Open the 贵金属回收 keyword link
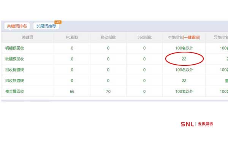Screen dimensions: 228x154 coord(15,92)
